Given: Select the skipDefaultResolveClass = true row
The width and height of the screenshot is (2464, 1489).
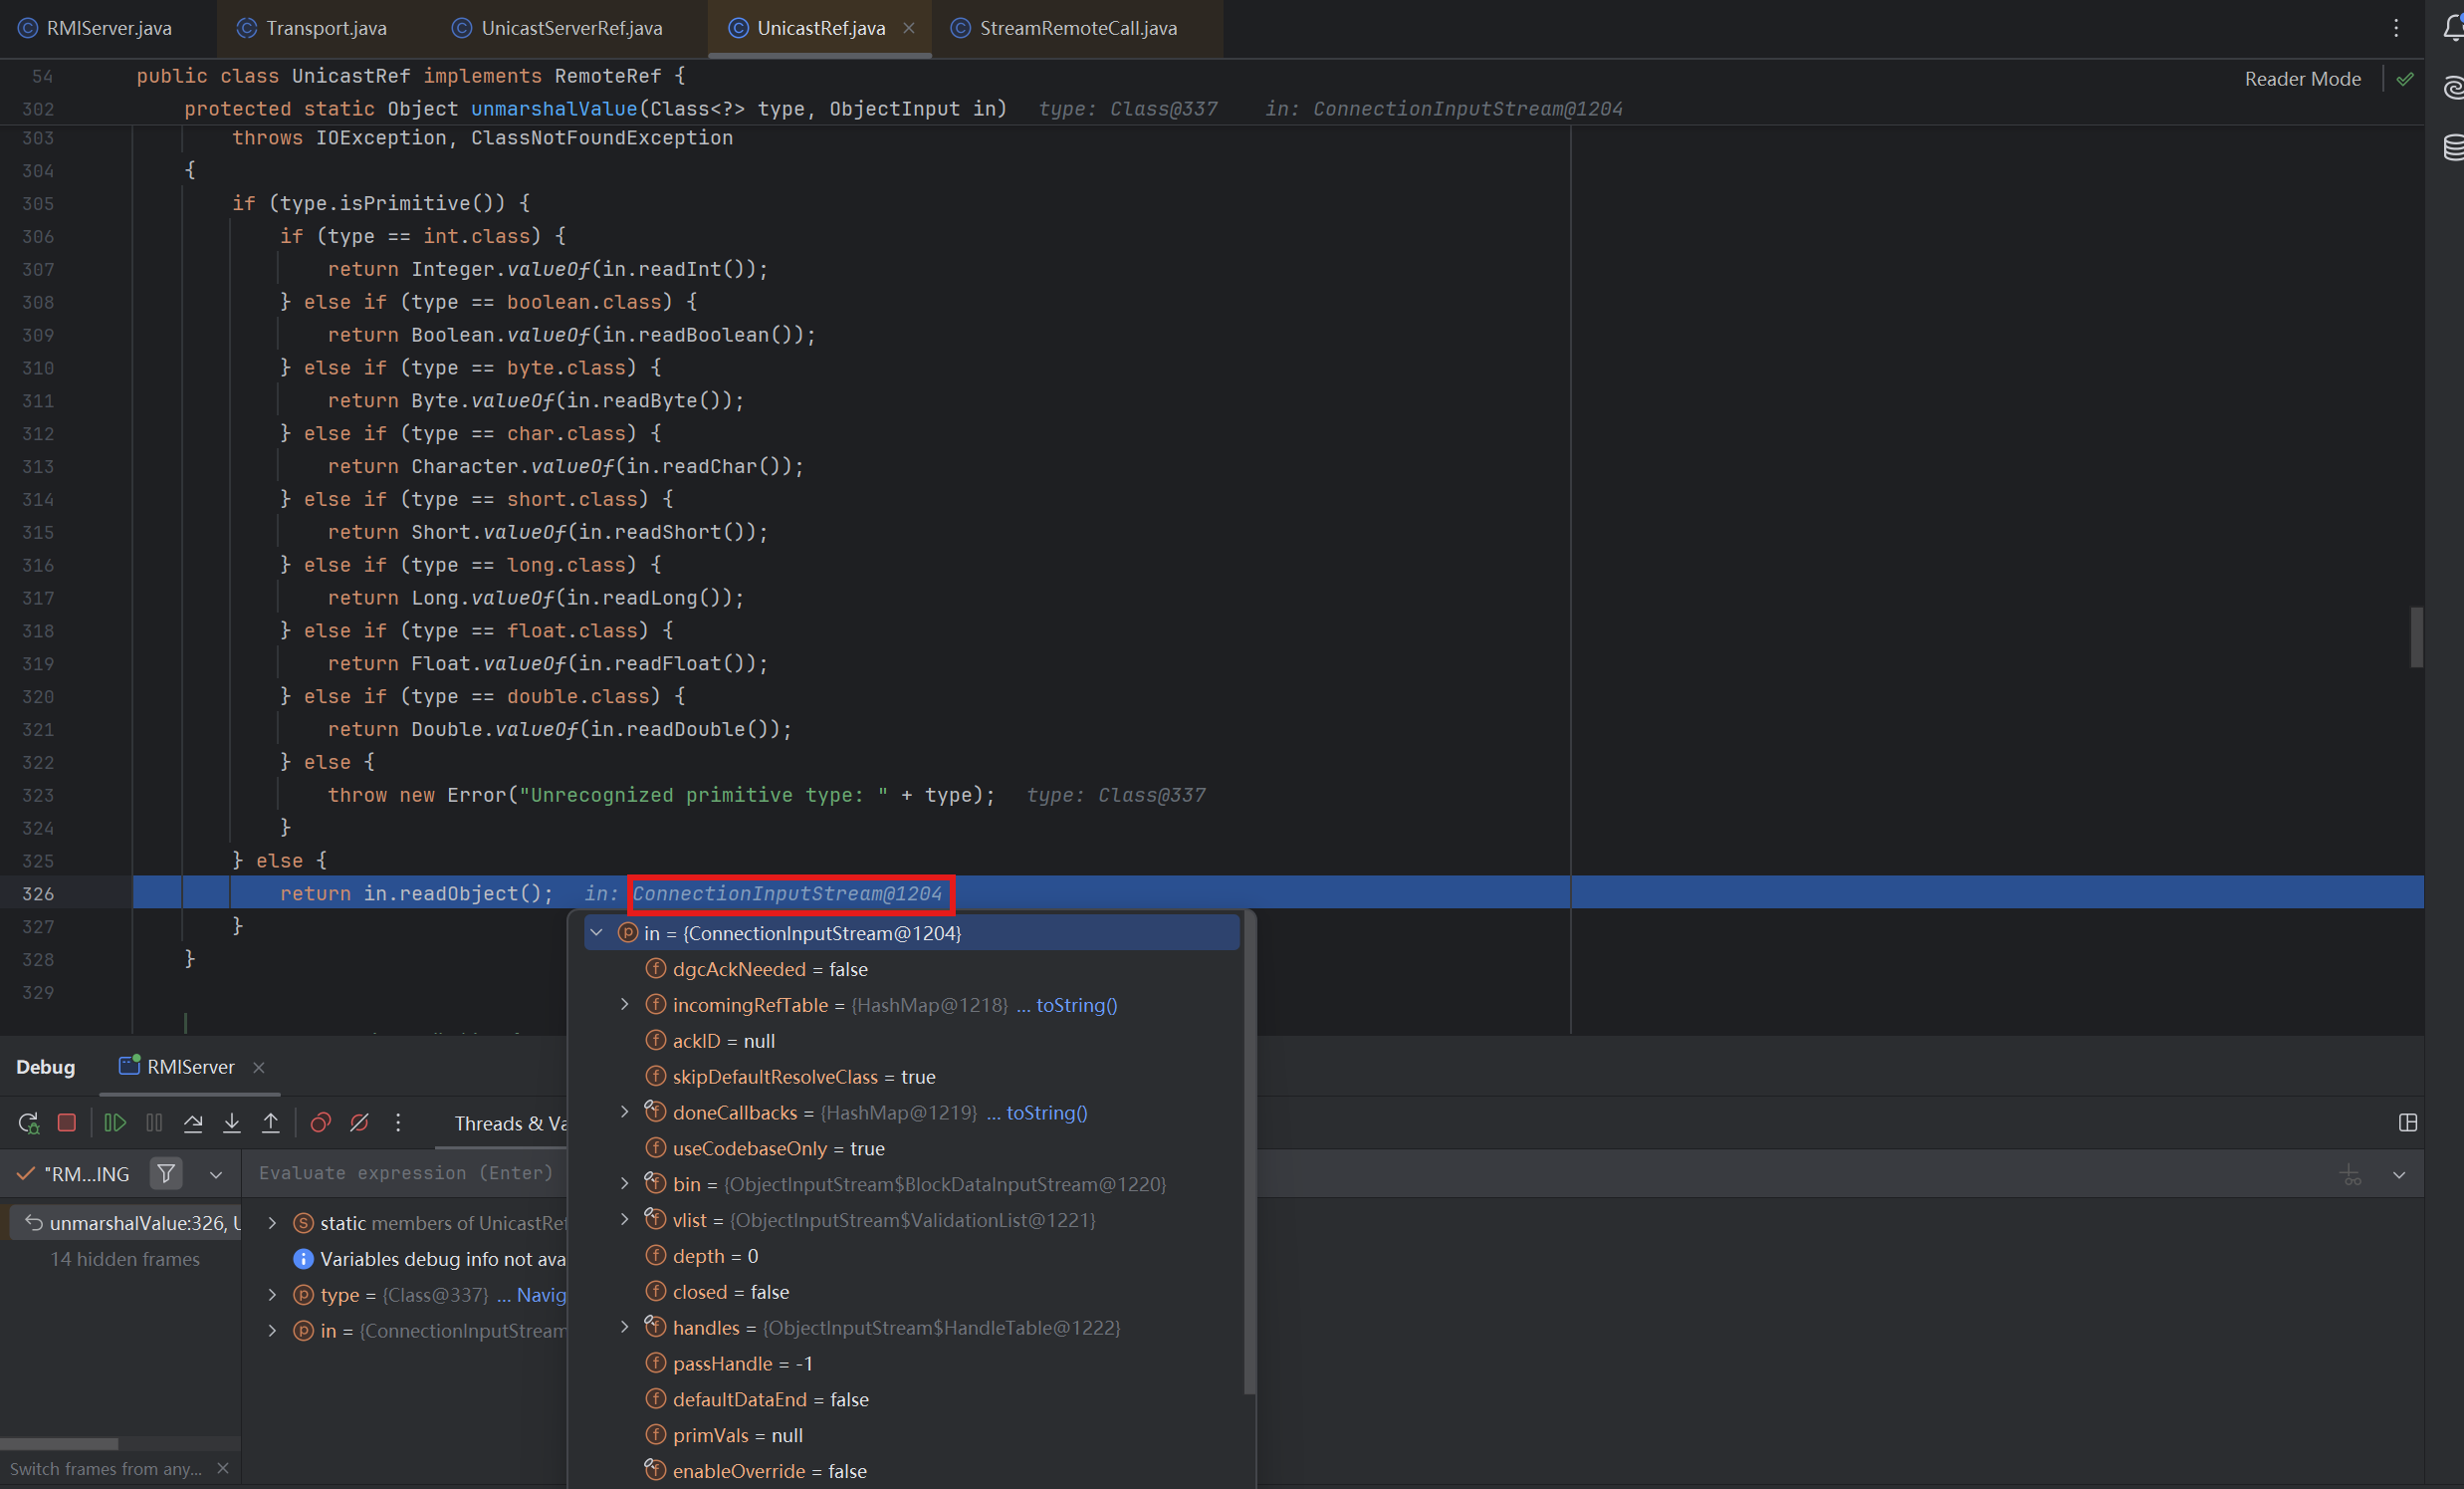Looking at the screenshot, I should 912,1077.
